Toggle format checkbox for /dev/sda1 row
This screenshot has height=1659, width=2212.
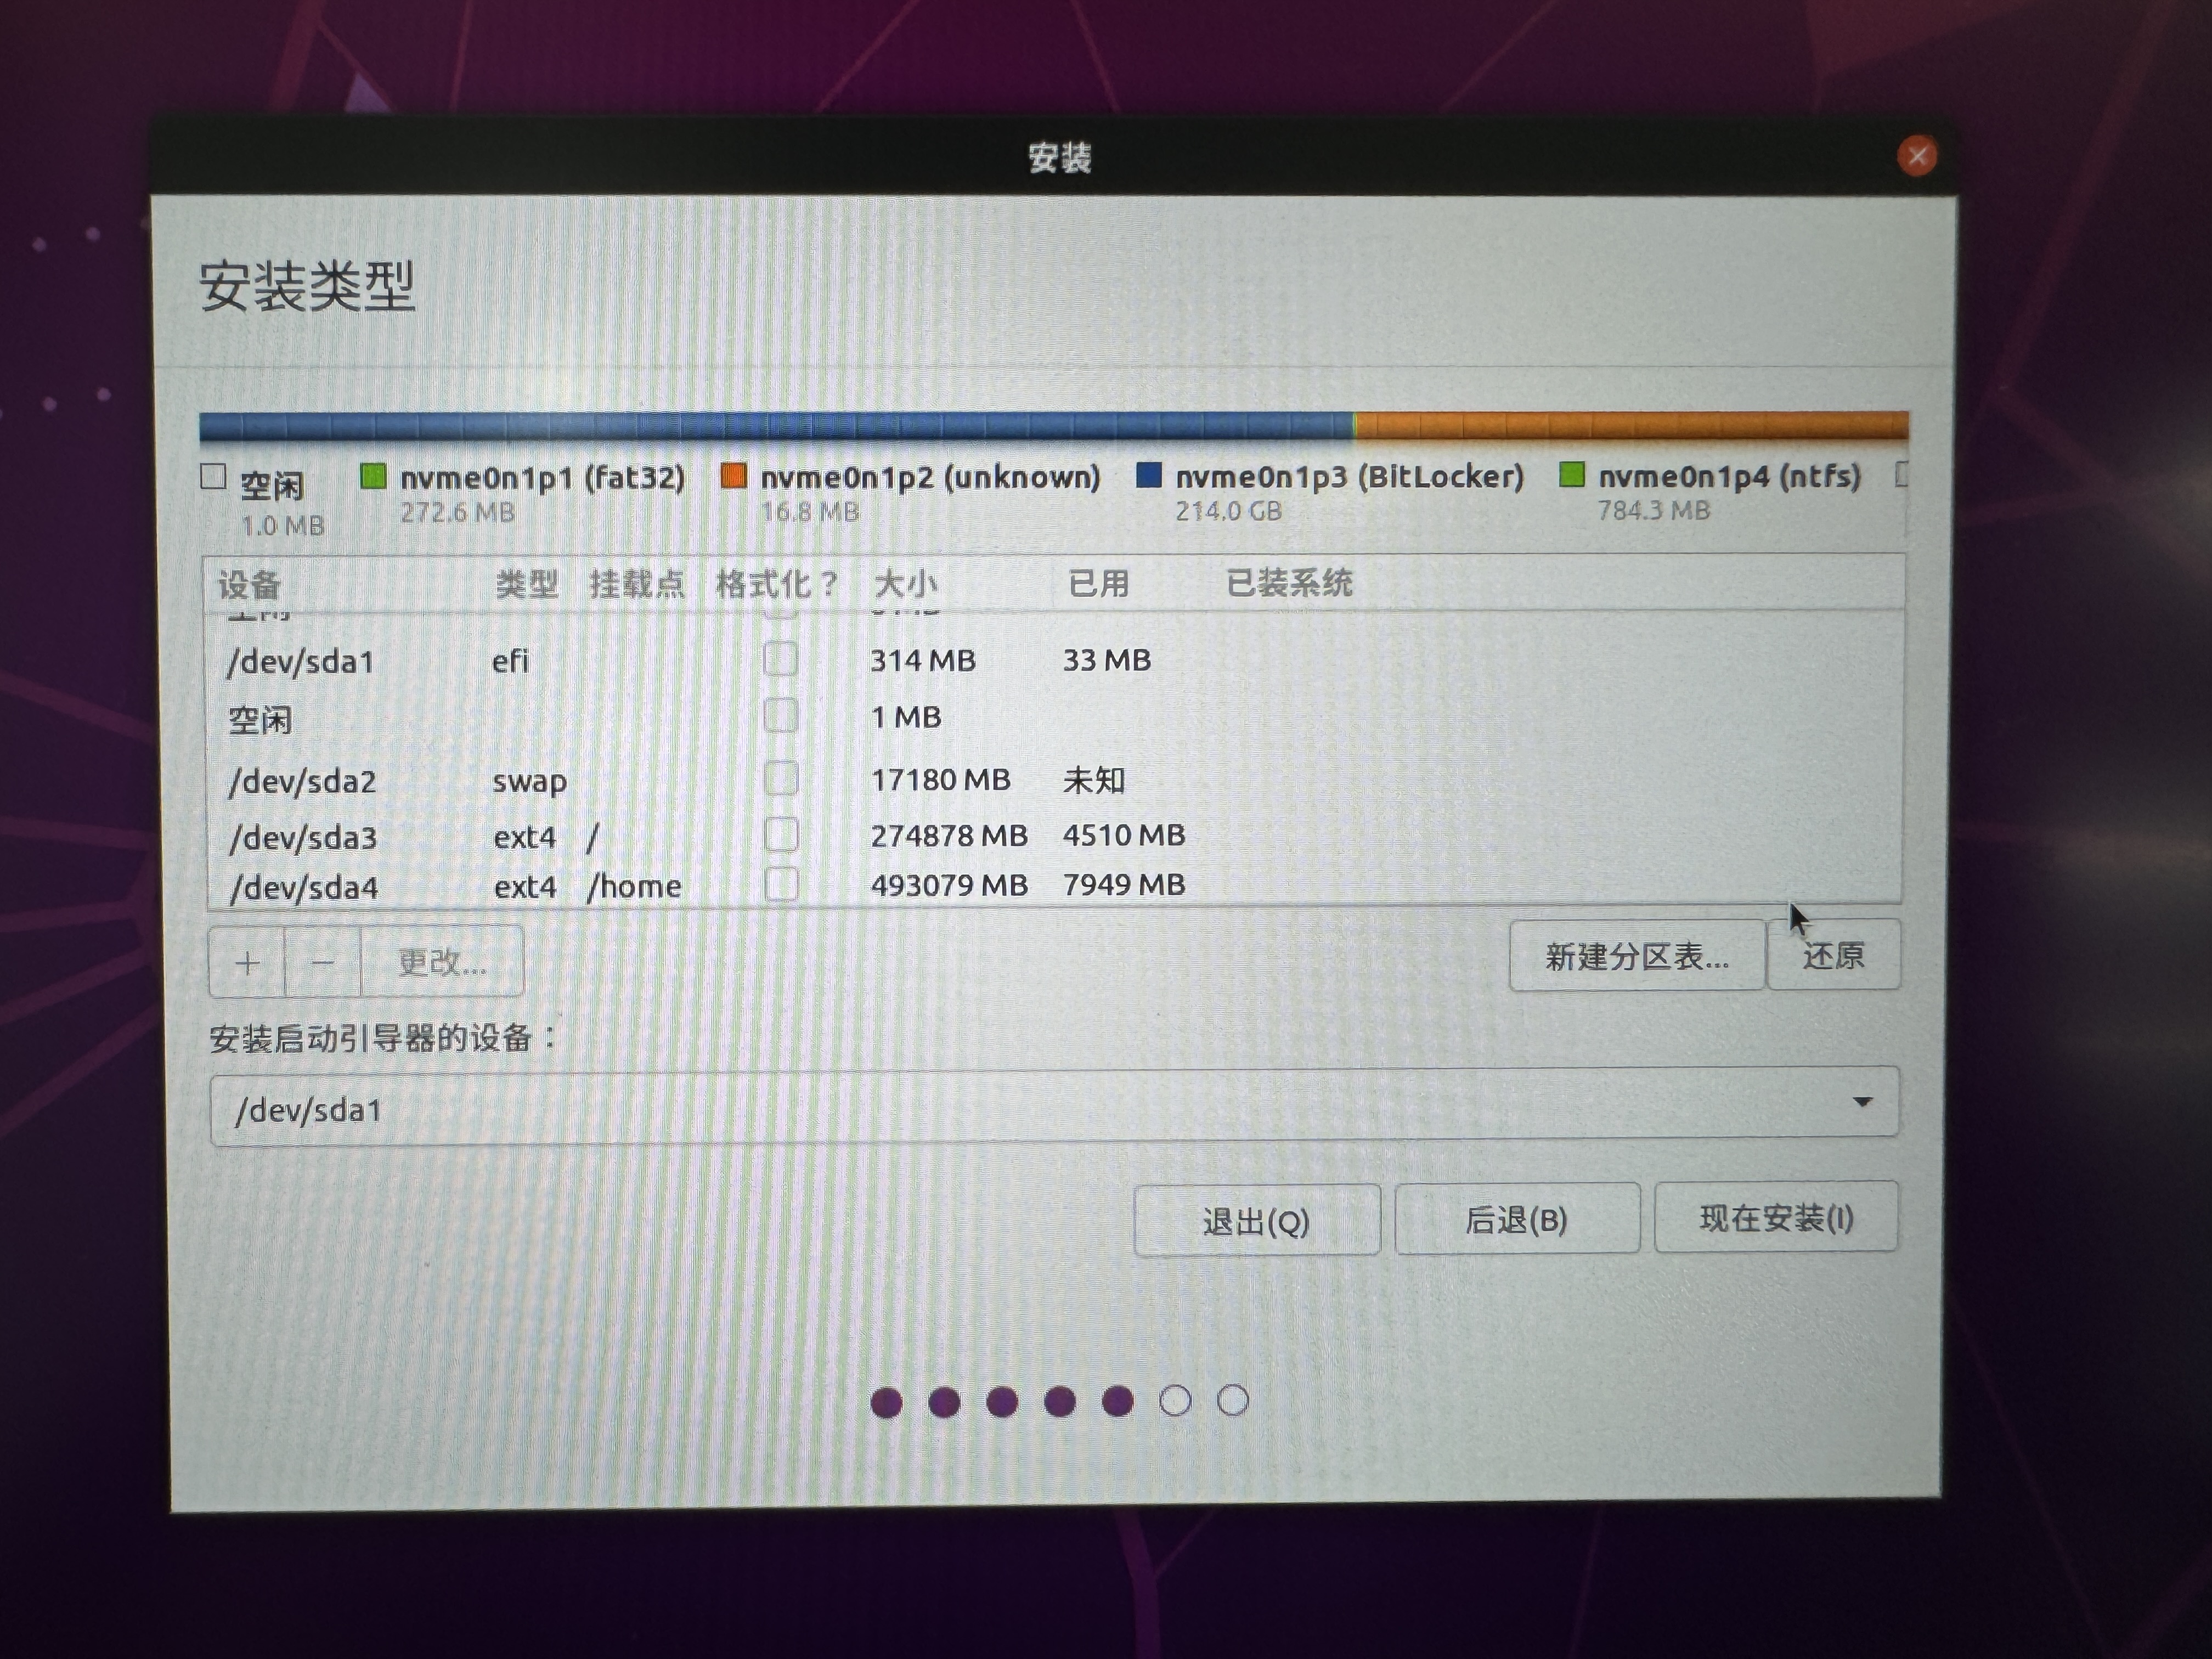tap(781, 659)
